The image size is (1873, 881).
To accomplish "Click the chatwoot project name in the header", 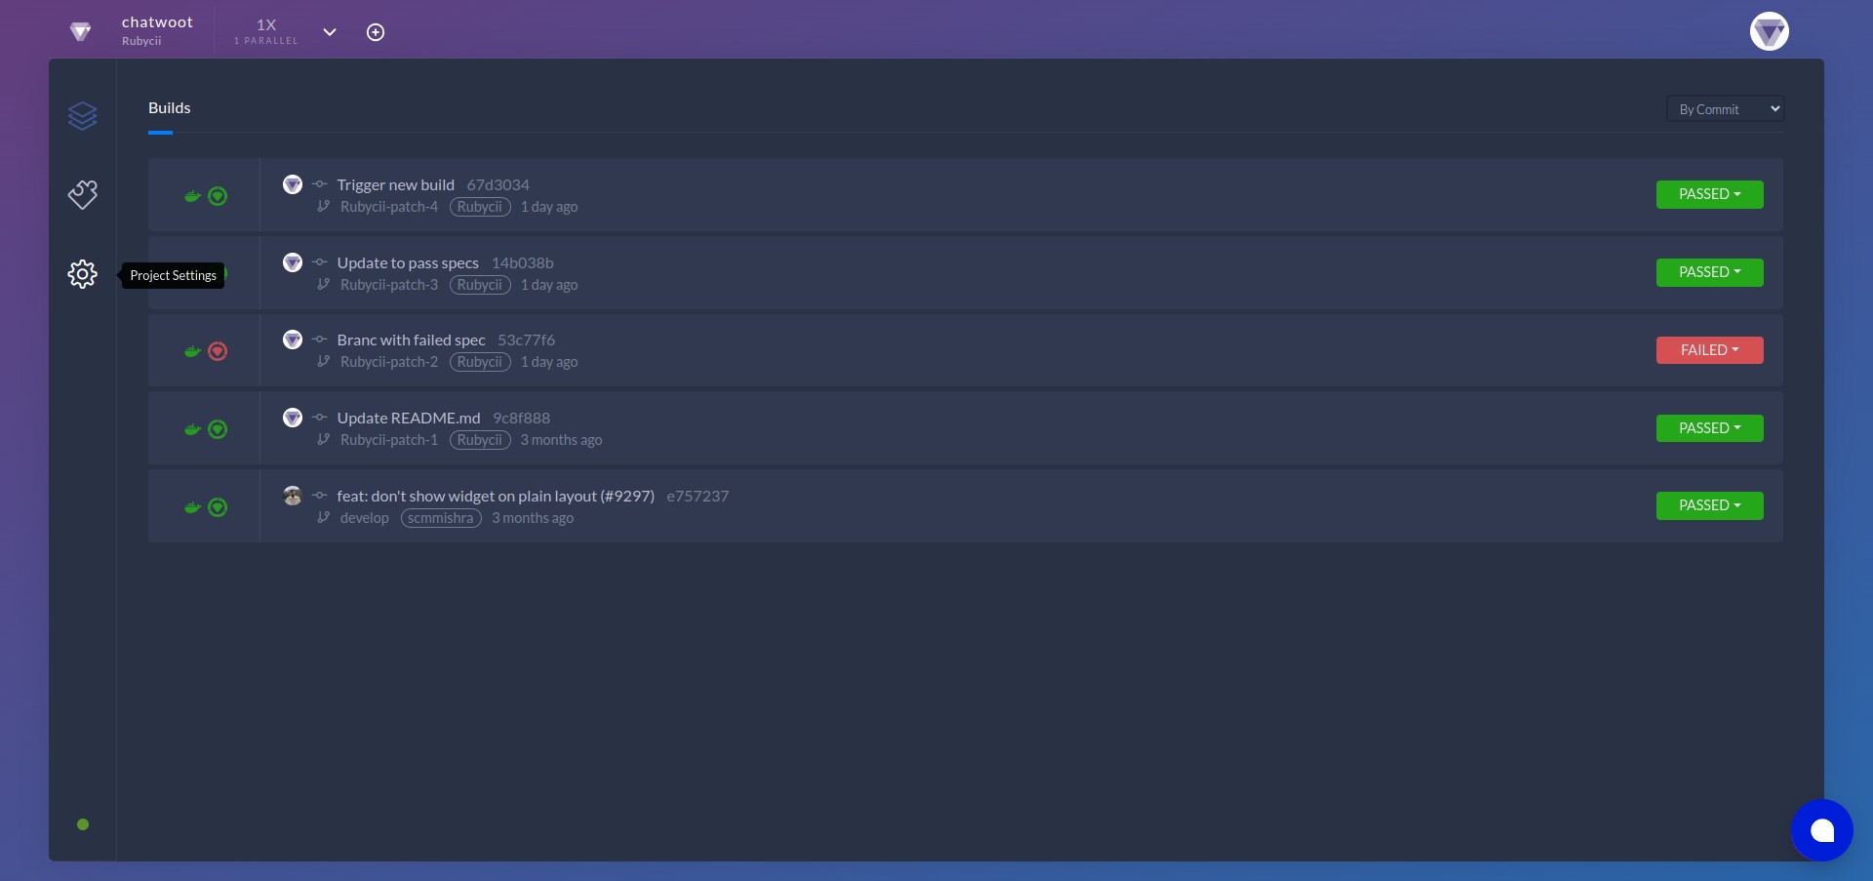I will click(156, 21).
